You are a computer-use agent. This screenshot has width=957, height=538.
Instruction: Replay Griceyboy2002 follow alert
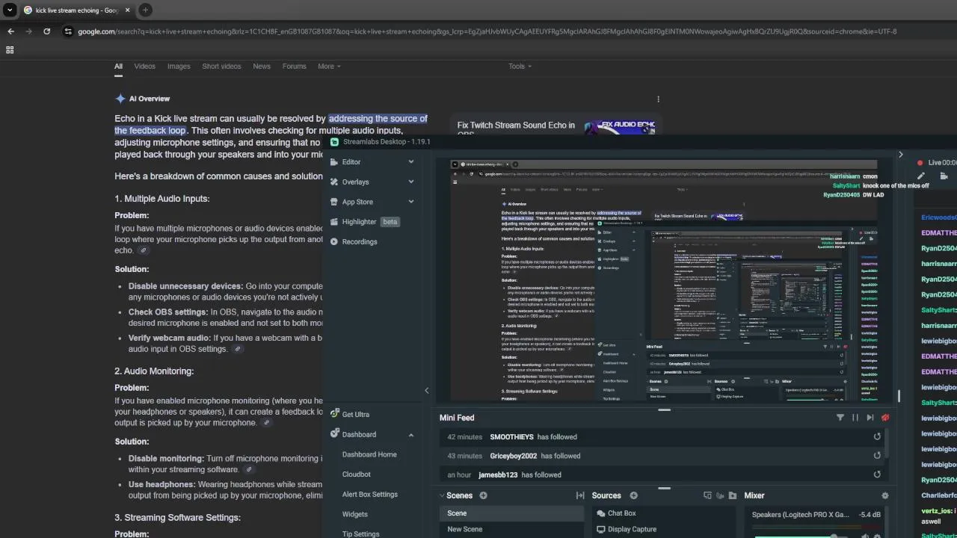click(877, 456)
